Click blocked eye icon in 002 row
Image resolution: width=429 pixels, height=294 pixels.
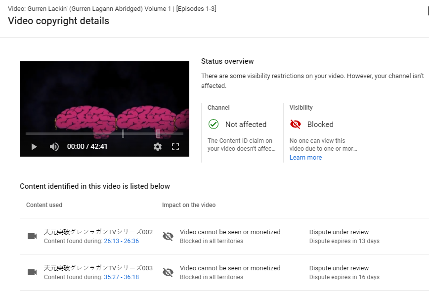[168, 236]
